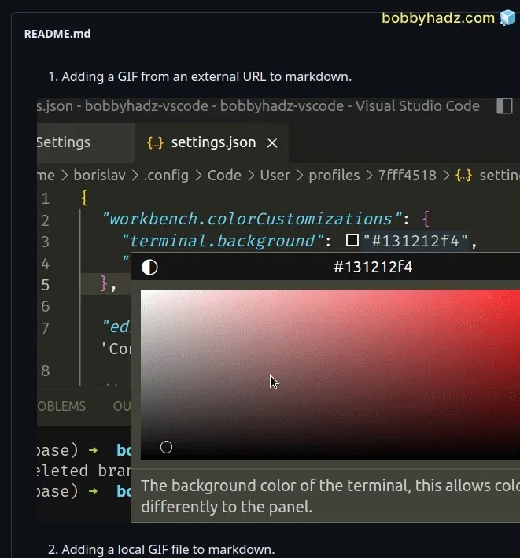Click the "Adding a GIF from an external URL" item
Viewport: 520px width, 558px height.
(x=200, y=76)
